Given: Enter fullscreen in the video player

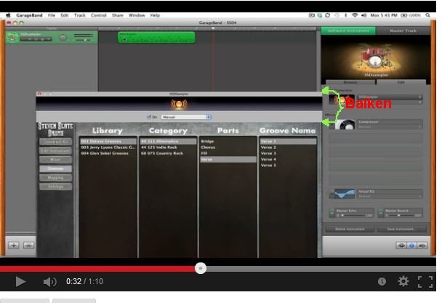Looking at the screenshot, I should point(425,282).
